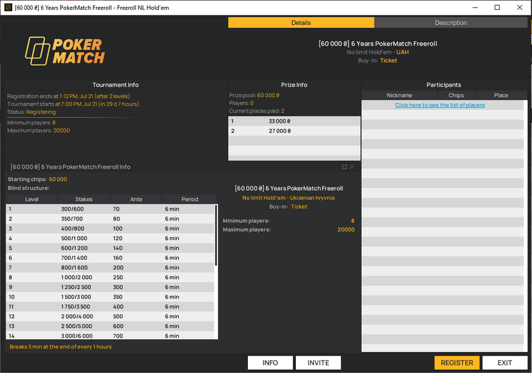Click the PokerMatch logo

tap(65, 51)
